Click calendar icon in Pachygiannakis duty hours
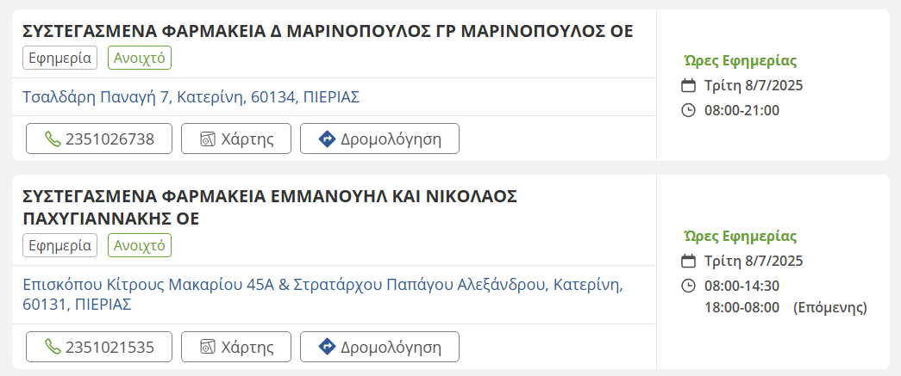The width and height of the screenshot is (901, 376). (688, 261)
